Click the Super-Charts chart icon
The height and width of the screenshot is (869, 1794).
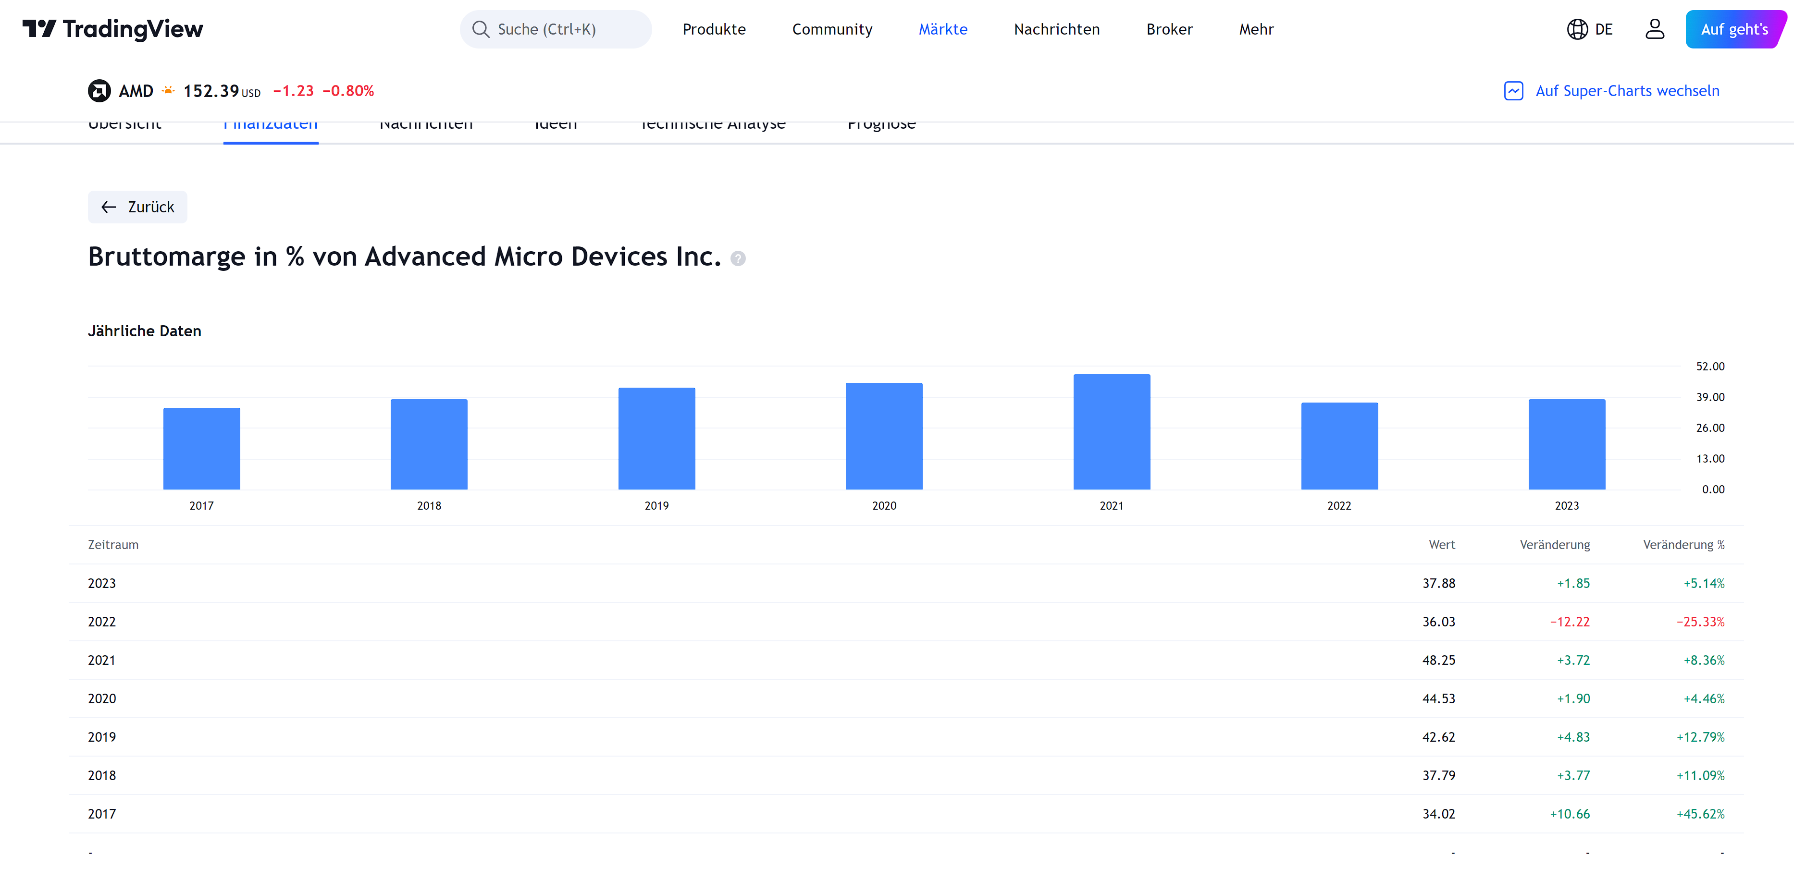point(1513,91)
